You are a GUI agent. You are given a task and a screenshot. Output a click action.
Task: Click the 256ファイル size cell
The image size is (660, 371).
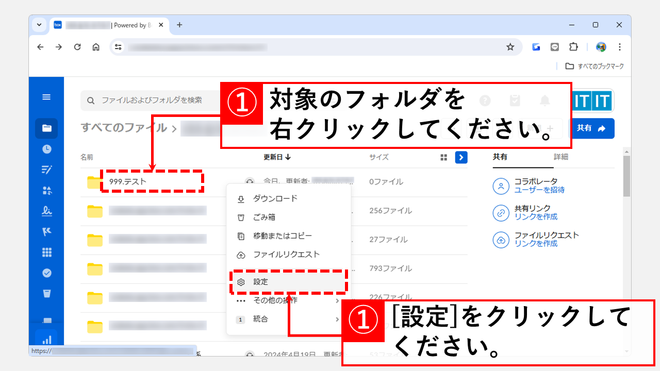pos(390,211)
